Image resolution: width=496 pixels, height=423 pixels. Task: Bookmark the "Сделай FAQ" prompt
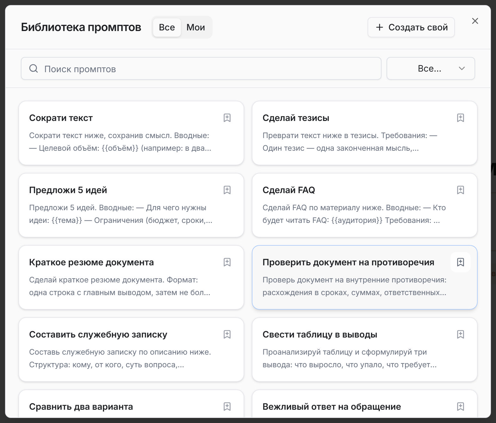click(x=461, y=190)
